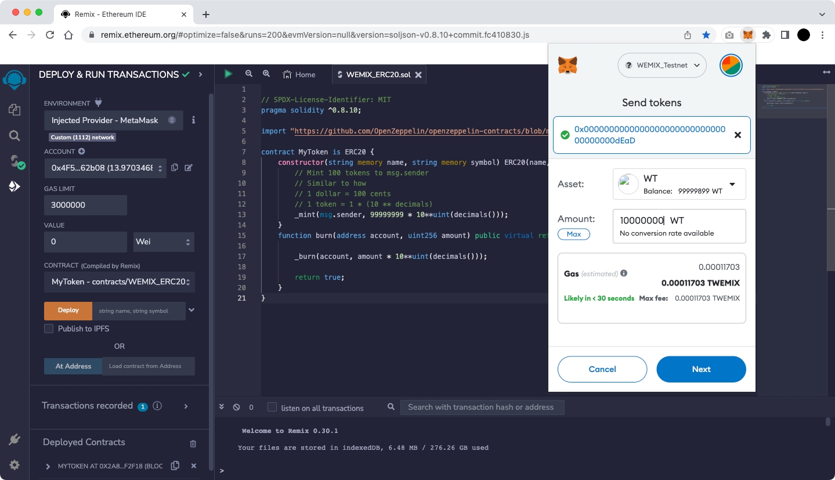
Task: Click the MetaMask fox extension icon
Action: [748, 35]
